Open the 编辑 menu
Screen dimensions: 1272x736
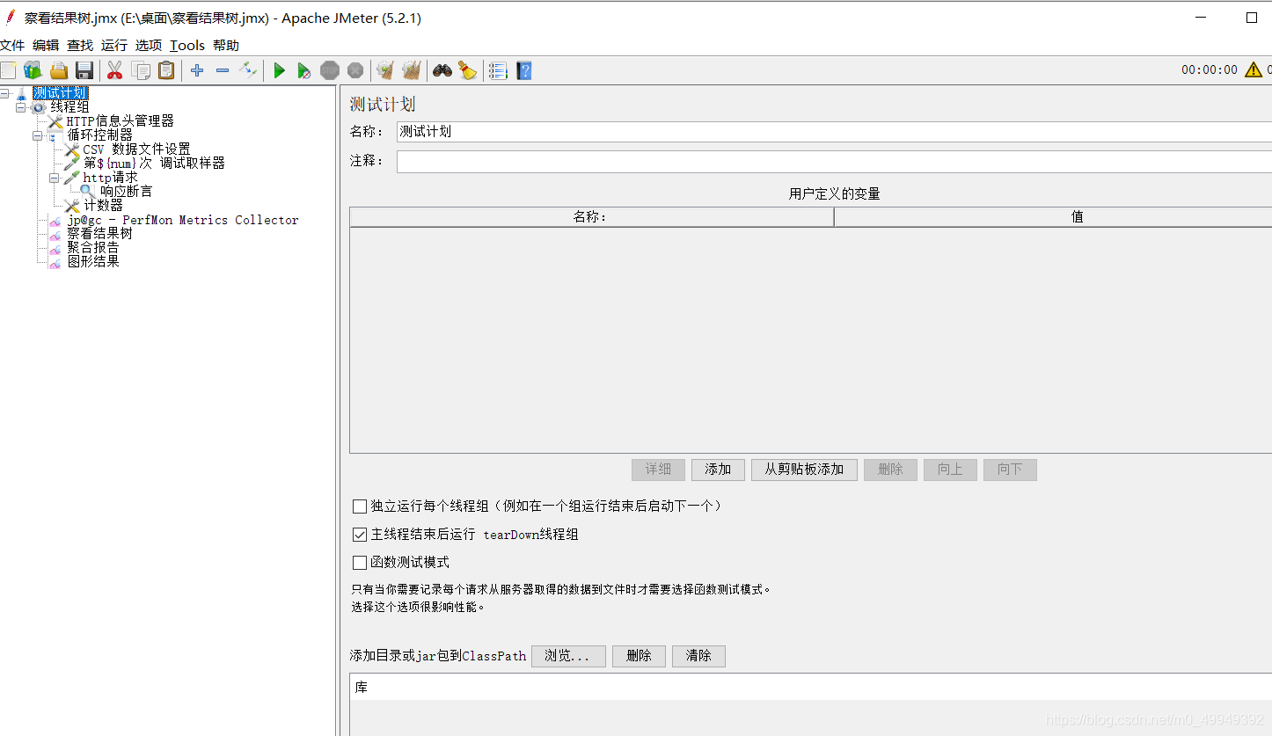coord(46,46)
